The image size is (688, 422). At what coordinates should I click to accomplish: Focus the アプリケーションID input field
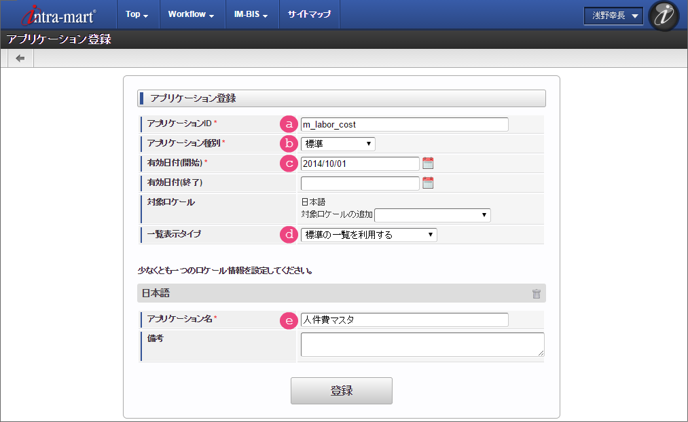coord(404,124)
